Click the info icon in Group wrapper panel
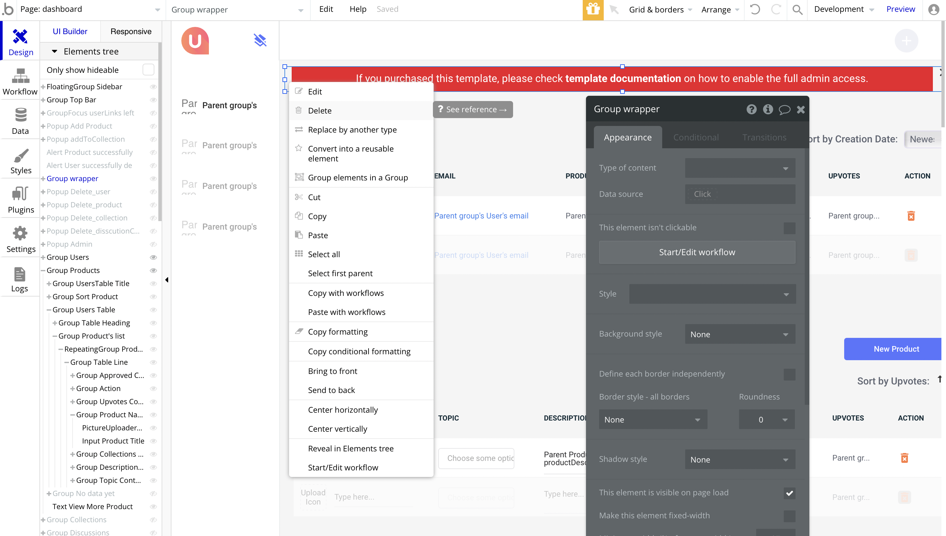Screen dimensions: 946x536 click(x=768, y=109)
